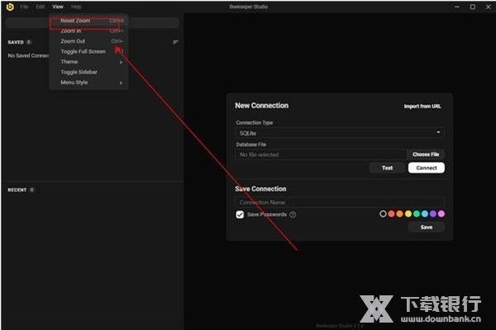Toggle the Save Passwords checkbox
496x330 pixels.
240,214
